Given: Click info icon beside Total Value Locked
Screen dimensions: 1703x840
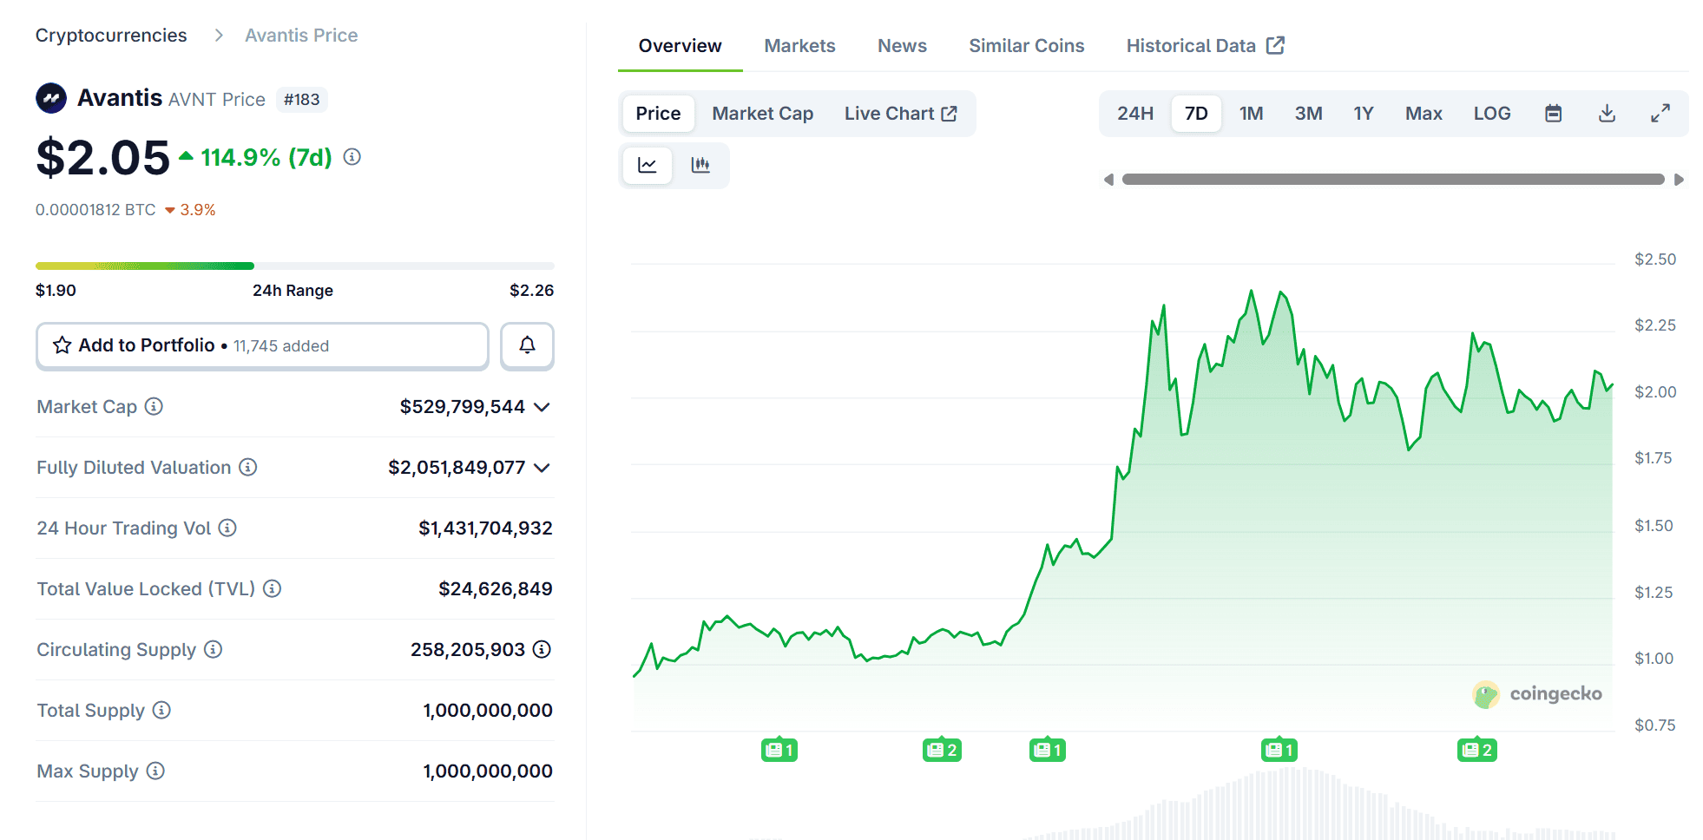Looking at the screenshot, I should tap(273, 588).
